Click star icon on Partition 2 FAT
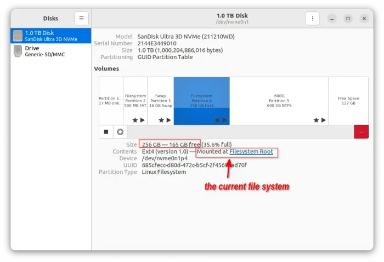Viewport: 384px width, 262px height. pyautogui.click(x=134, y=120)
